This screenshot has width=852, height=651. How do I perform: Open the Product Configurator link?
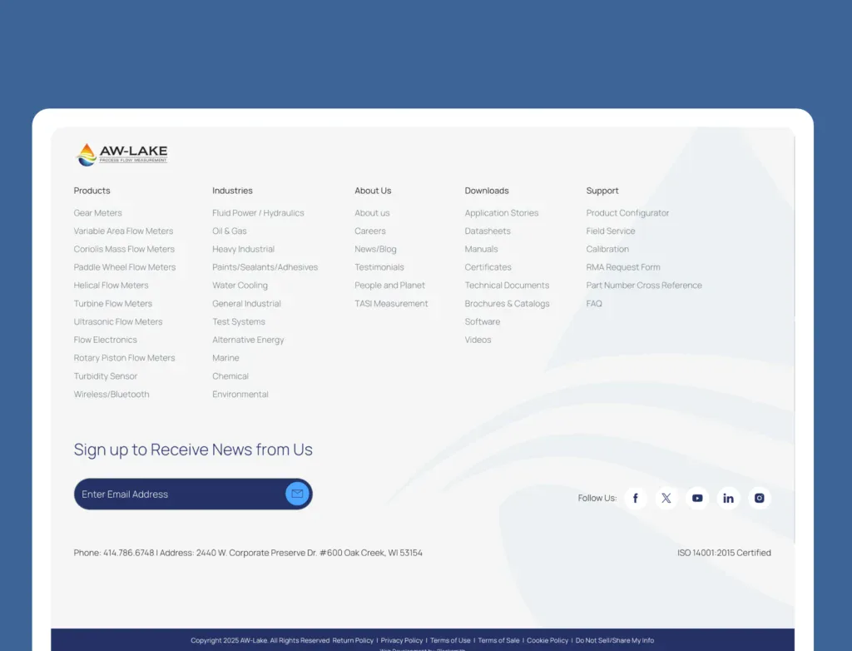tap(627, 213)
